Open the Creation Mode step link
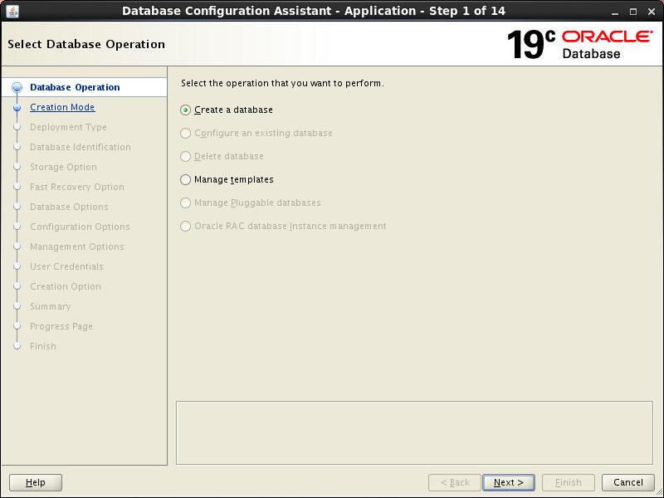664x498 pixels. [x=62, y=107]
